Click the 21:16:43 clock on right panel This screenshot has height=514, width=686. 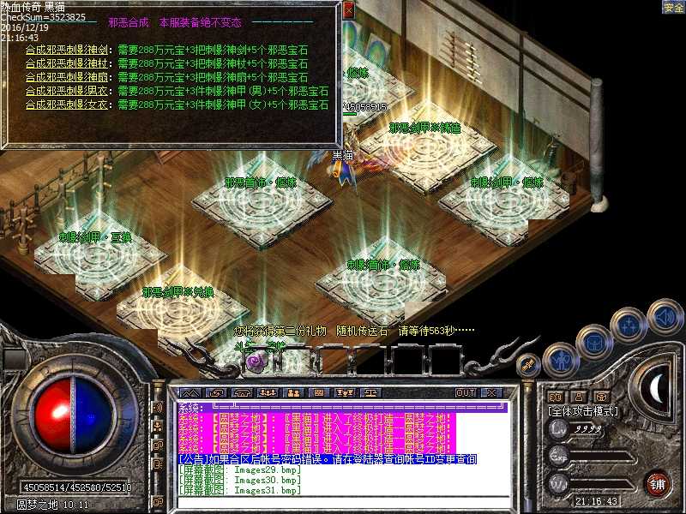click(596, 501)
